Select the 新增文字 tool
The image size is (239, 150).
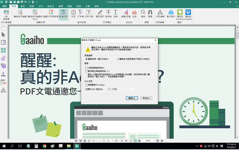pyautogui.click(x=63, y=14)
